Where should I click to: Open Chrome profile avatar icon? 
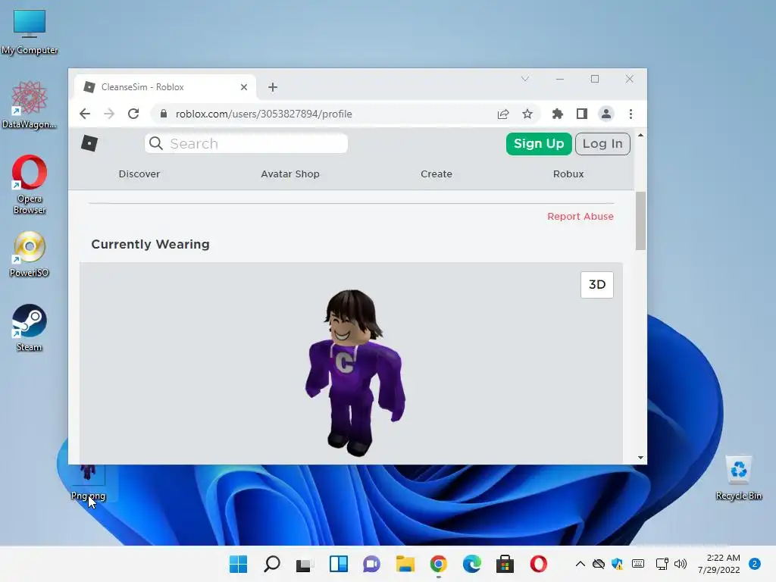(x=605, y=114)
